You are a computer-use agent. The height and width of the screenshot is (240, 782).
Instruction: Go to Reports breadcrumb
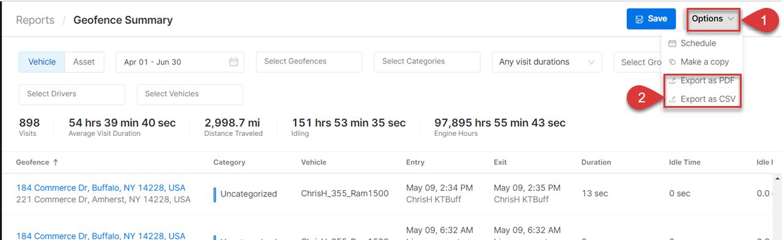[35, 20]
